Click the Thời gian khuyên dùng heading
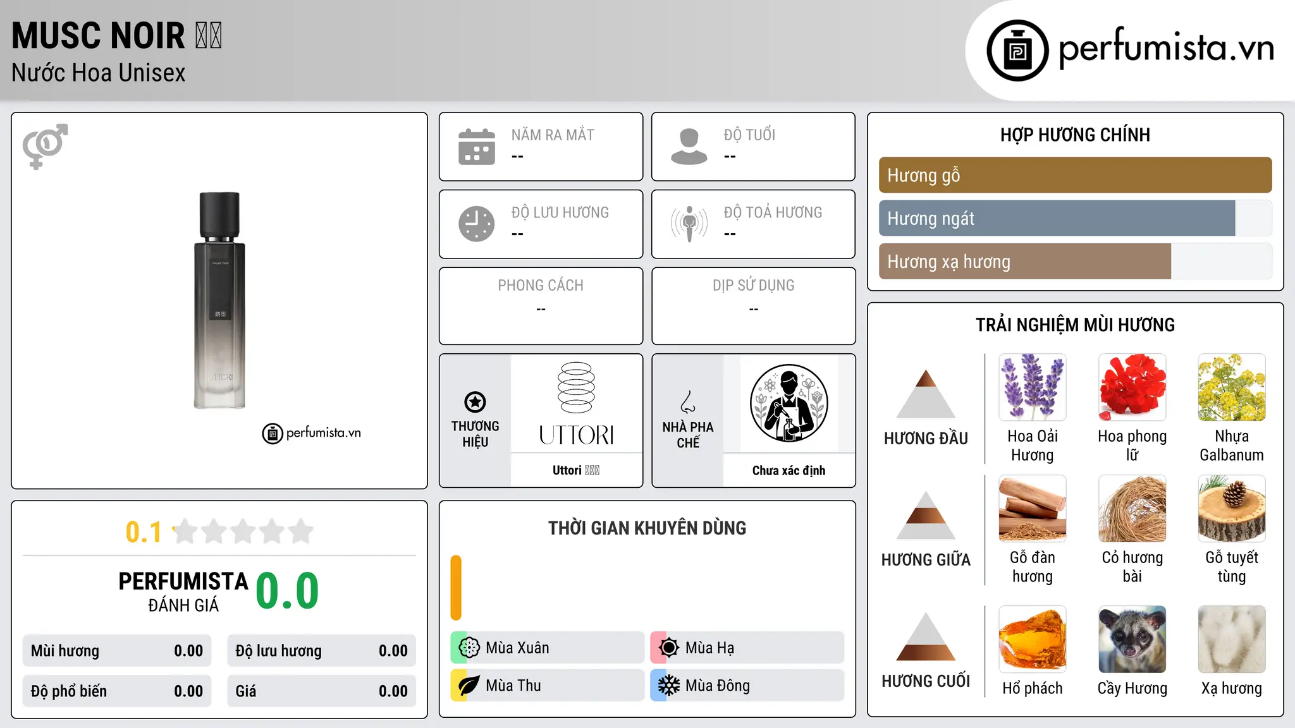1295x728 pixels. (647, 528)
